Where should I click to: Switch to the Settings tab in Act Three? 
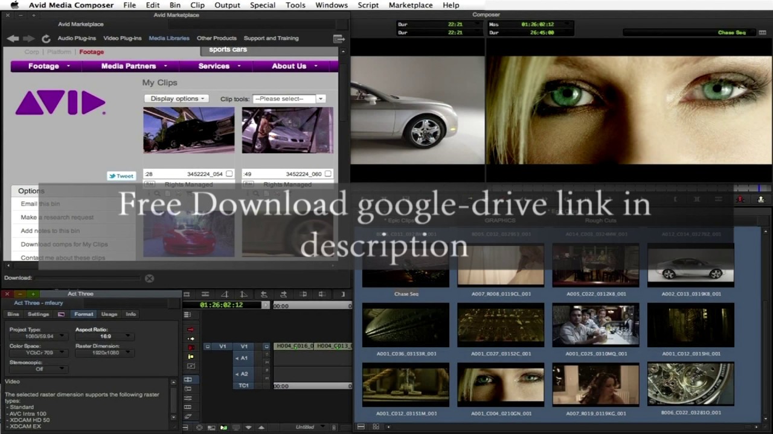(38, 314)
